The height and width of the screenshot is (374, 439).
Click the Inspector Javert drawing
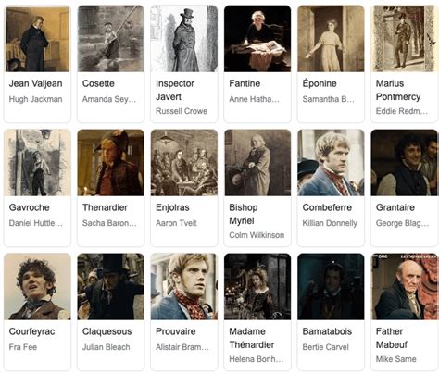(184, 39)
